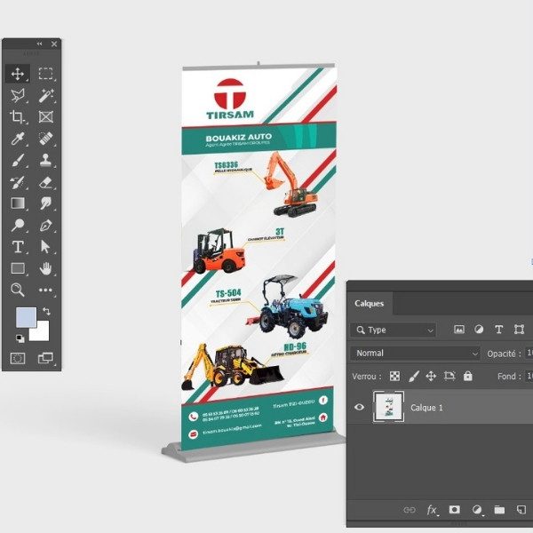
Task: Switch to the Calques tab
Action: pyautogui.click(x=370, y=303)
